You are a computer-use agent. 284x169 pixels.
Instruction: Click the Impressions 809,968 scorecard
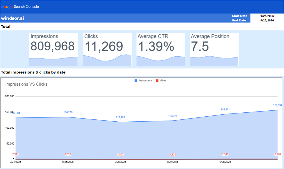click(54, 49)
